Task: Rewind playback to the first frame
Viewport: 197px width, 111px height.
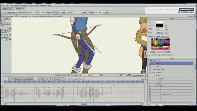Action: point(56,75)
